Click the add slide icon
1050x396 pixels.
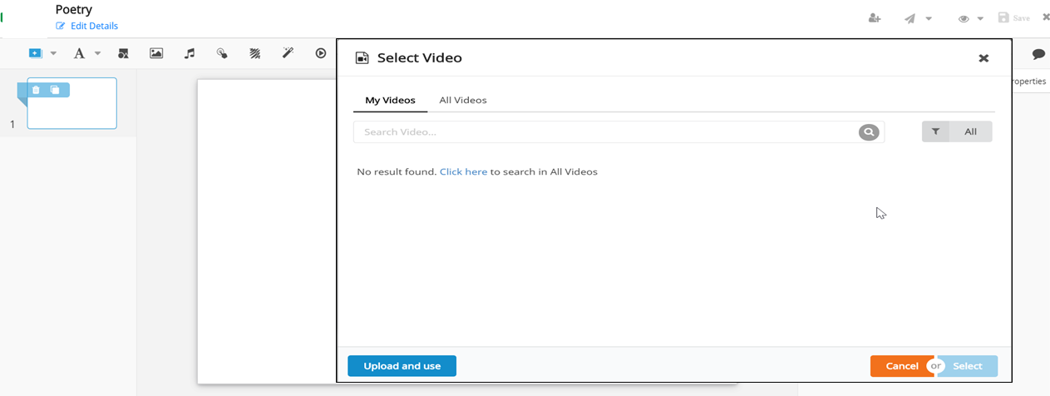(35, 53)
